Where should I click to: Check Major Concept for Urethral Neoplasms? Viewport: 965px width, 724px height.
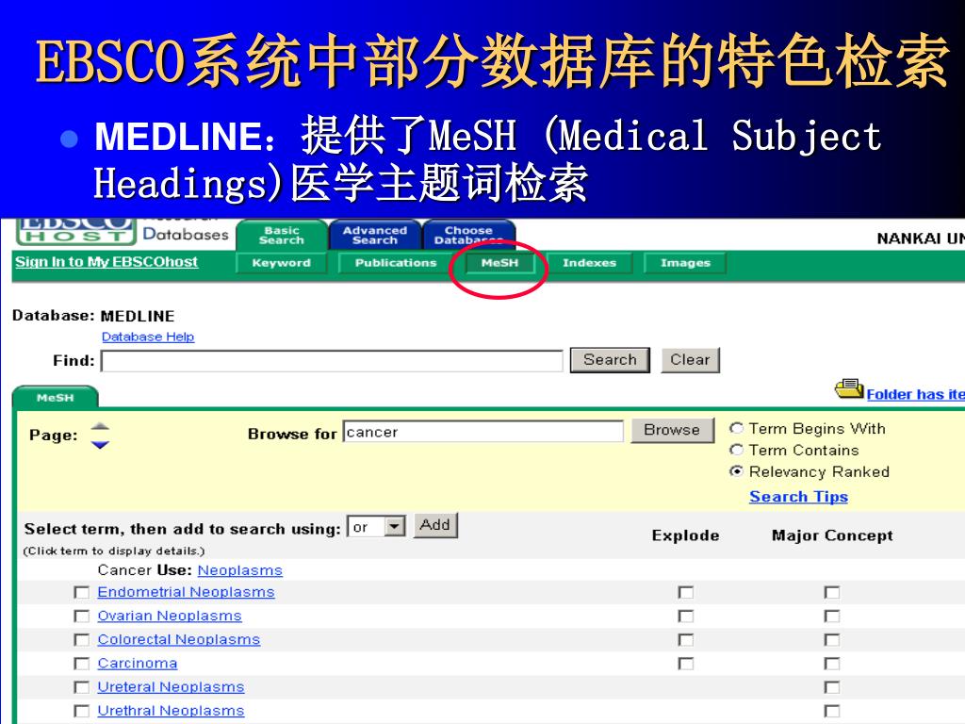pos(832,711)
